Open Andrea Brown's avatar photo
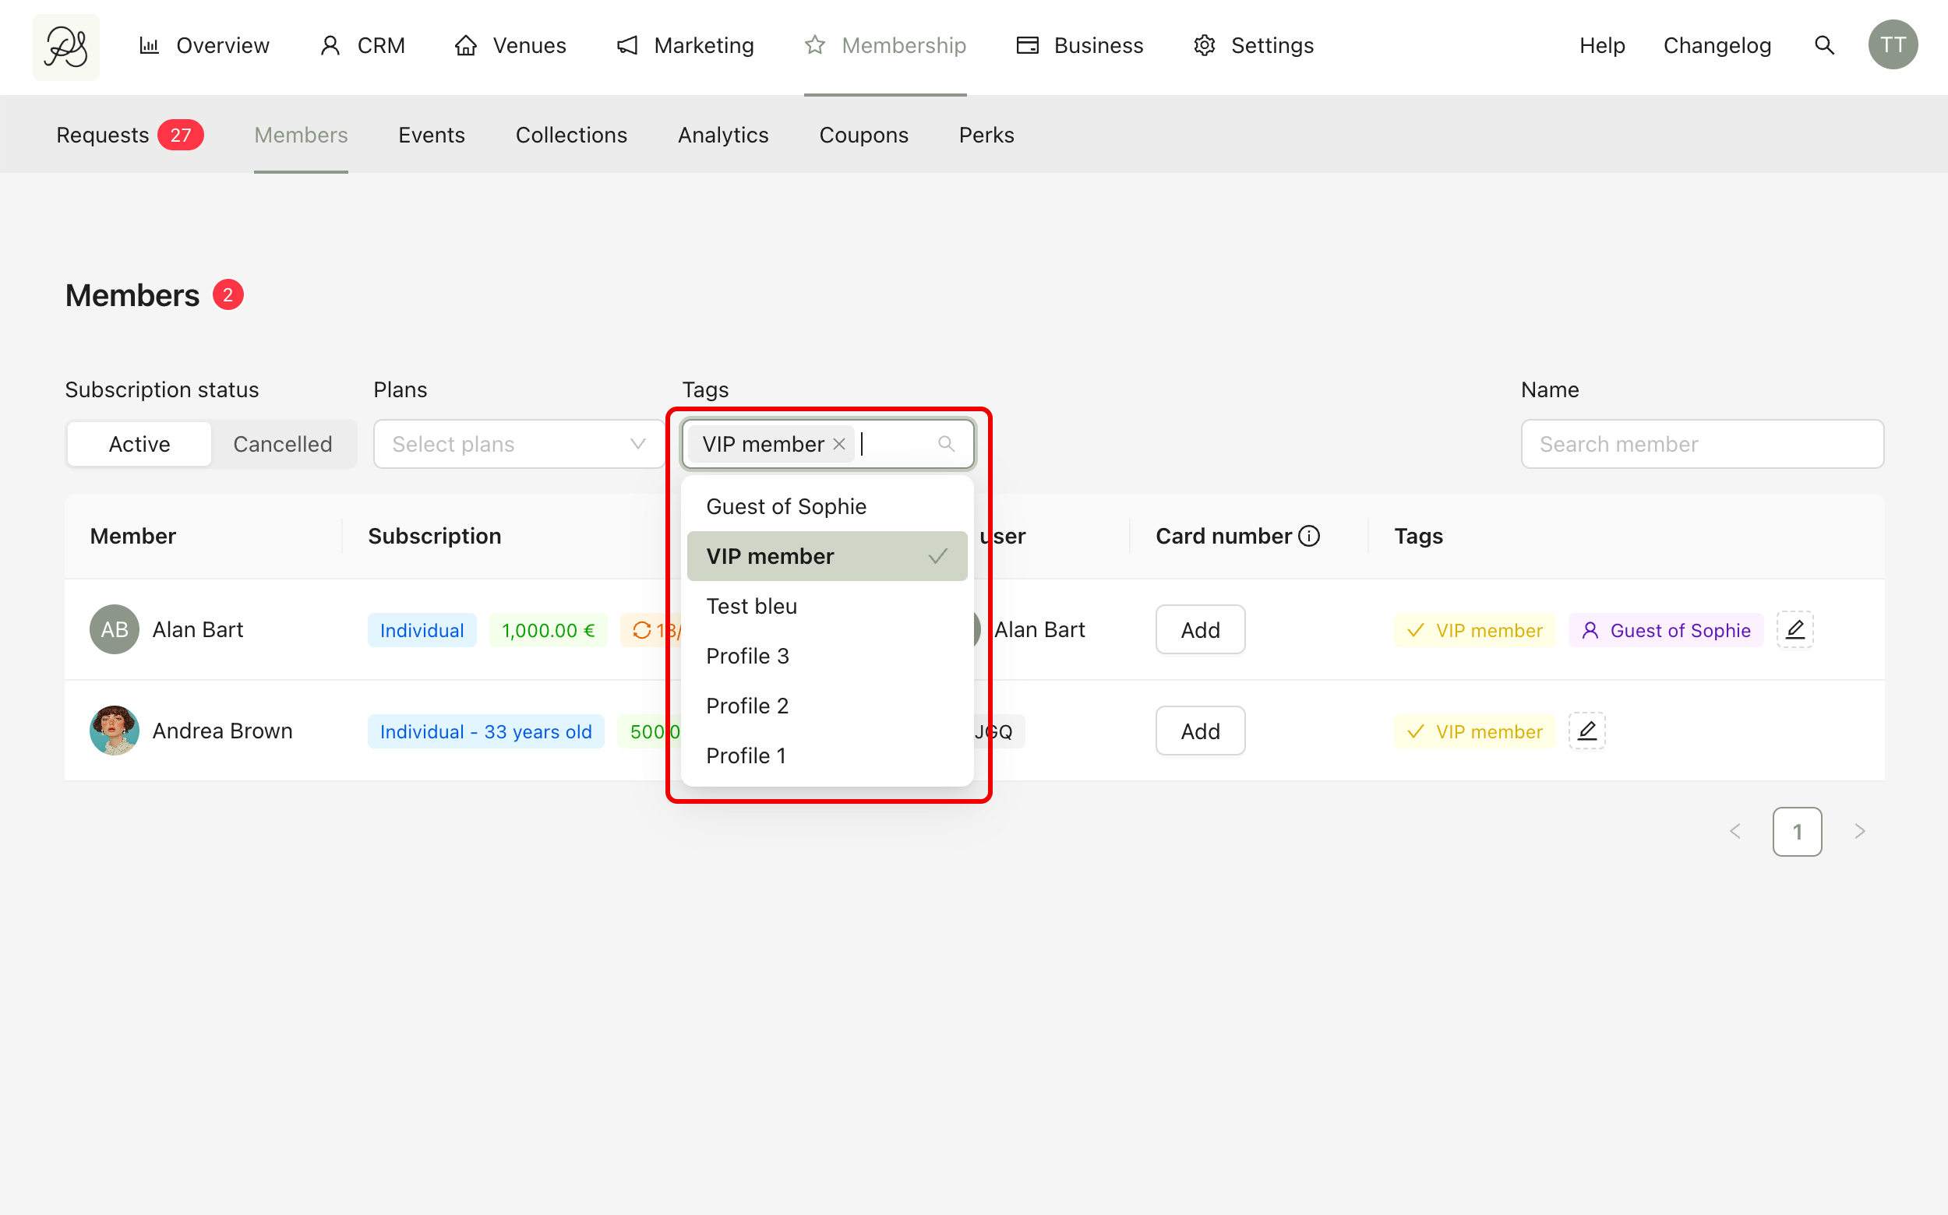Image resolution: width=1948 pixels, height=1215 pixels. pos(115,731)
